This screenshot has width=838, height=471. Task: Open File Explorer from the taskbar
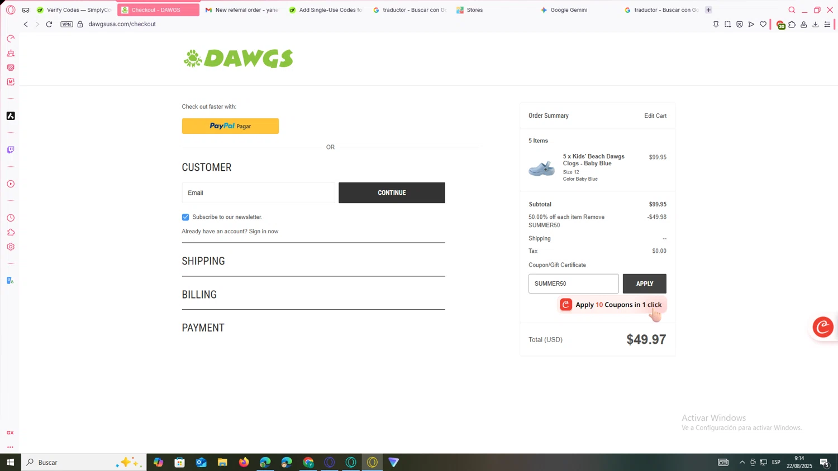tap(222, 462)
